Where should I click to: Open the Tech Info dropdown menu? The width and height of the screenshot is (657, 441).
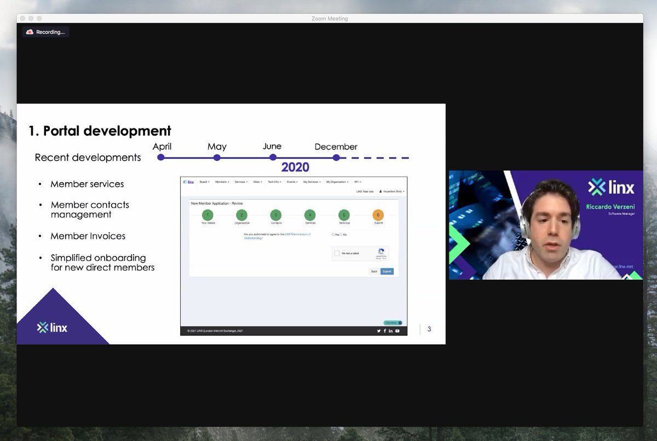pyautogui.click(x=274, y=182)
